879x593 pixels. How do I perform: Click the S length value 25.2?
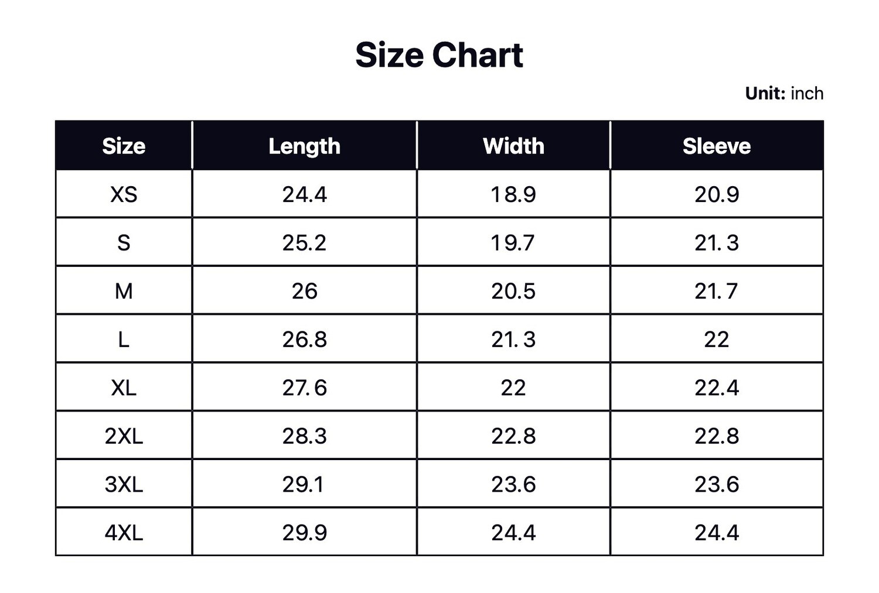pyautogui.click(x=304, y=243)
